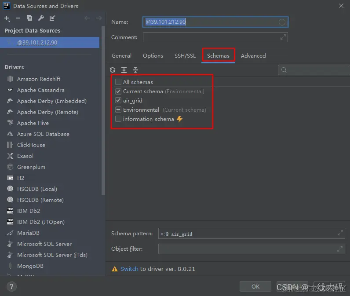Viewport: 350px width, 296px height.
Task: Select MariaDB driver
Action: click(x=28, y=233)
